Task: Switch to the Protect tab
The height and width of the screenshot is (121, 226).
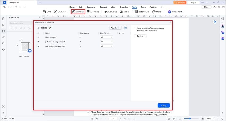Action: coord(153,7)
